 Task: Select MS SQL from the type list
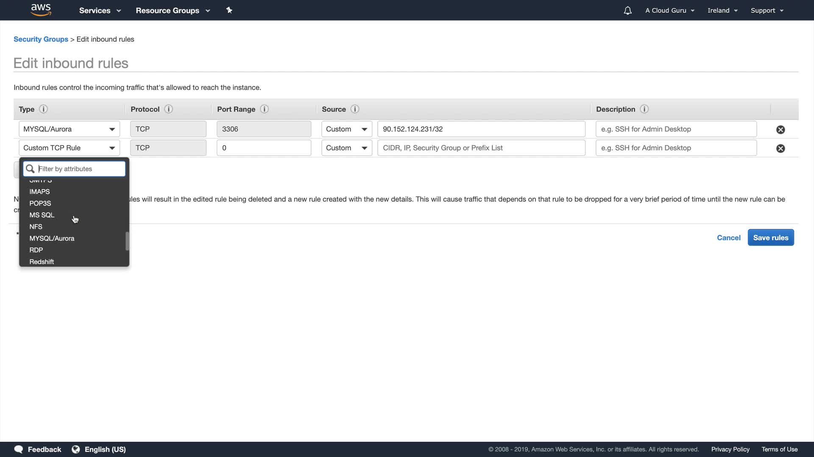(x=42, y=215)
